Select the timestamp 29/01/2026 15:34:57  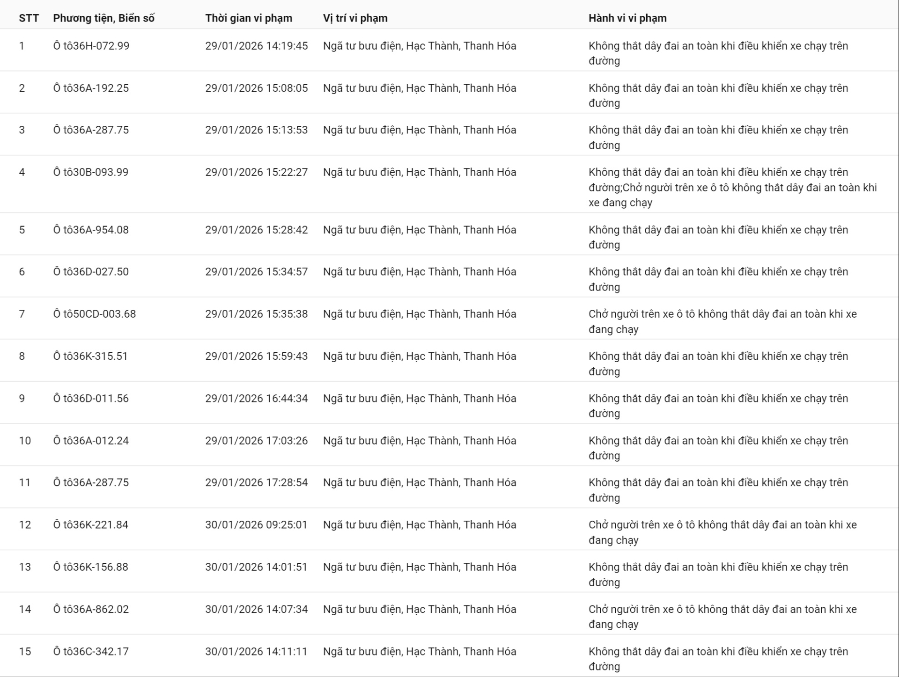click(256, 272)
